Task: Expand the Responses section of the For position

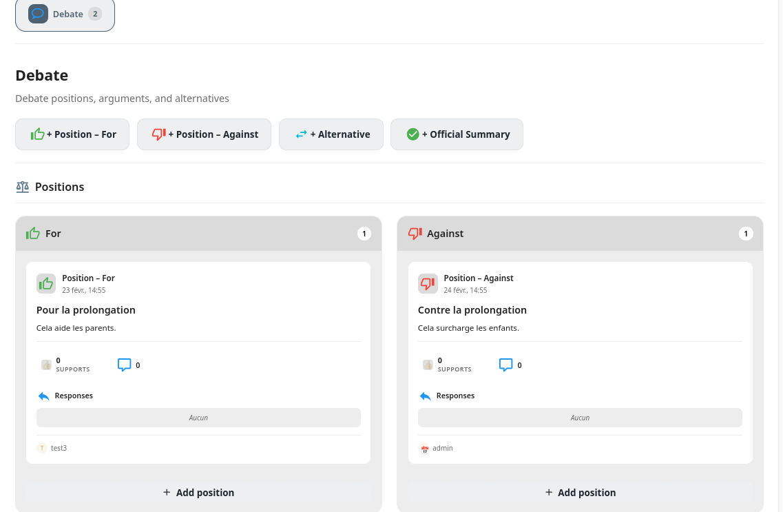Action: (x=74, y=396)
